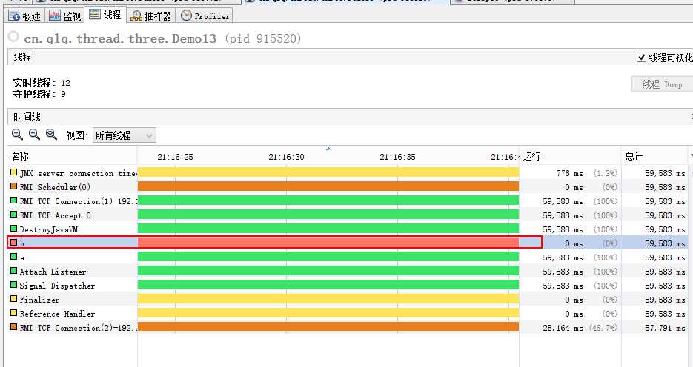Zoom in on the timeline
This screenshot has height=367, width=693.
click(17, 135)
